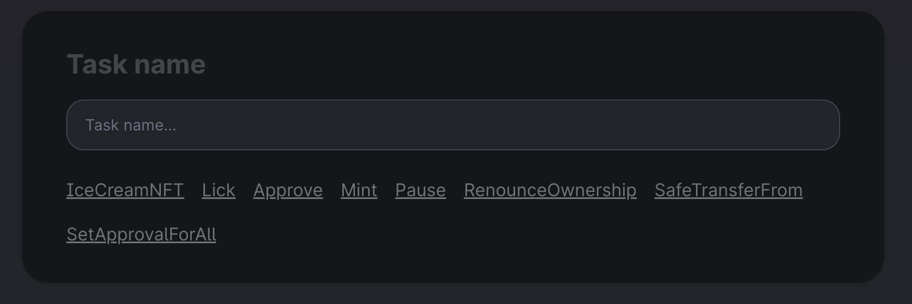Focus the field with 'Task name...' placeholder
Image resolution: width=912 pixels, height=304 pixels.
453,125
